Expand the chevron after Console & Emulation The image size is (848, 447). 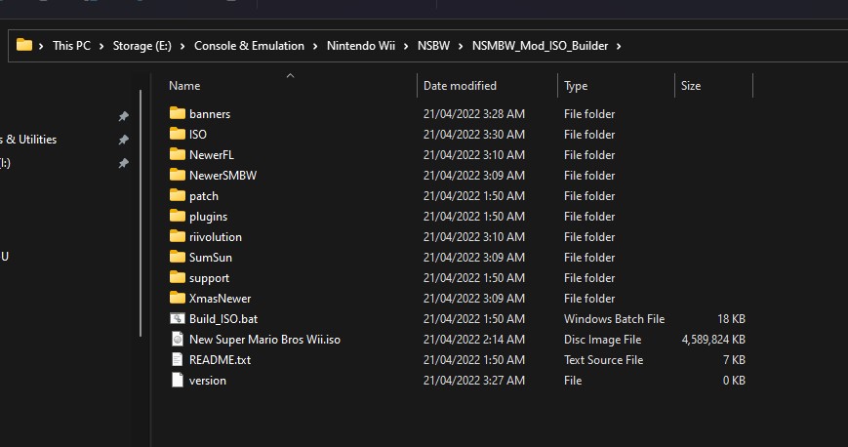(315, 47)
